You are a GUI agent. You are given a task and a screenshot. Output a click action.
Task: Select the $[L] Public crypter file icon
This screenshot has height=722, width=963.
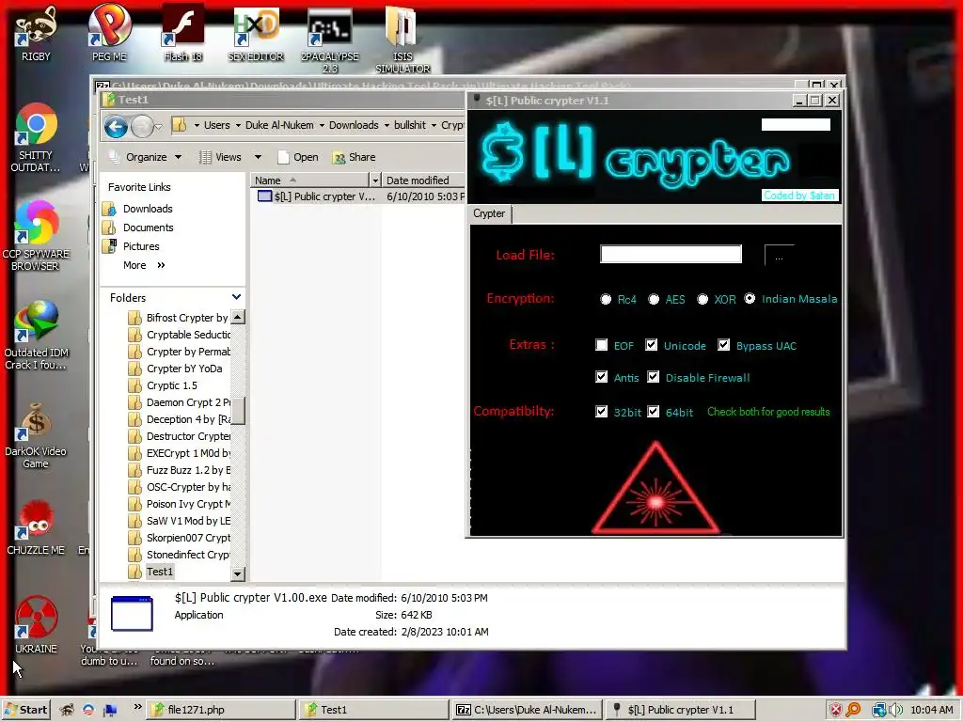[x=264, y=196]
